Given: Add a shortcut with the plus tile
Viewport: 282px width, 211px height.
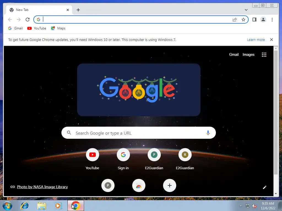Looking at the screenshot, I should point(170,185).
